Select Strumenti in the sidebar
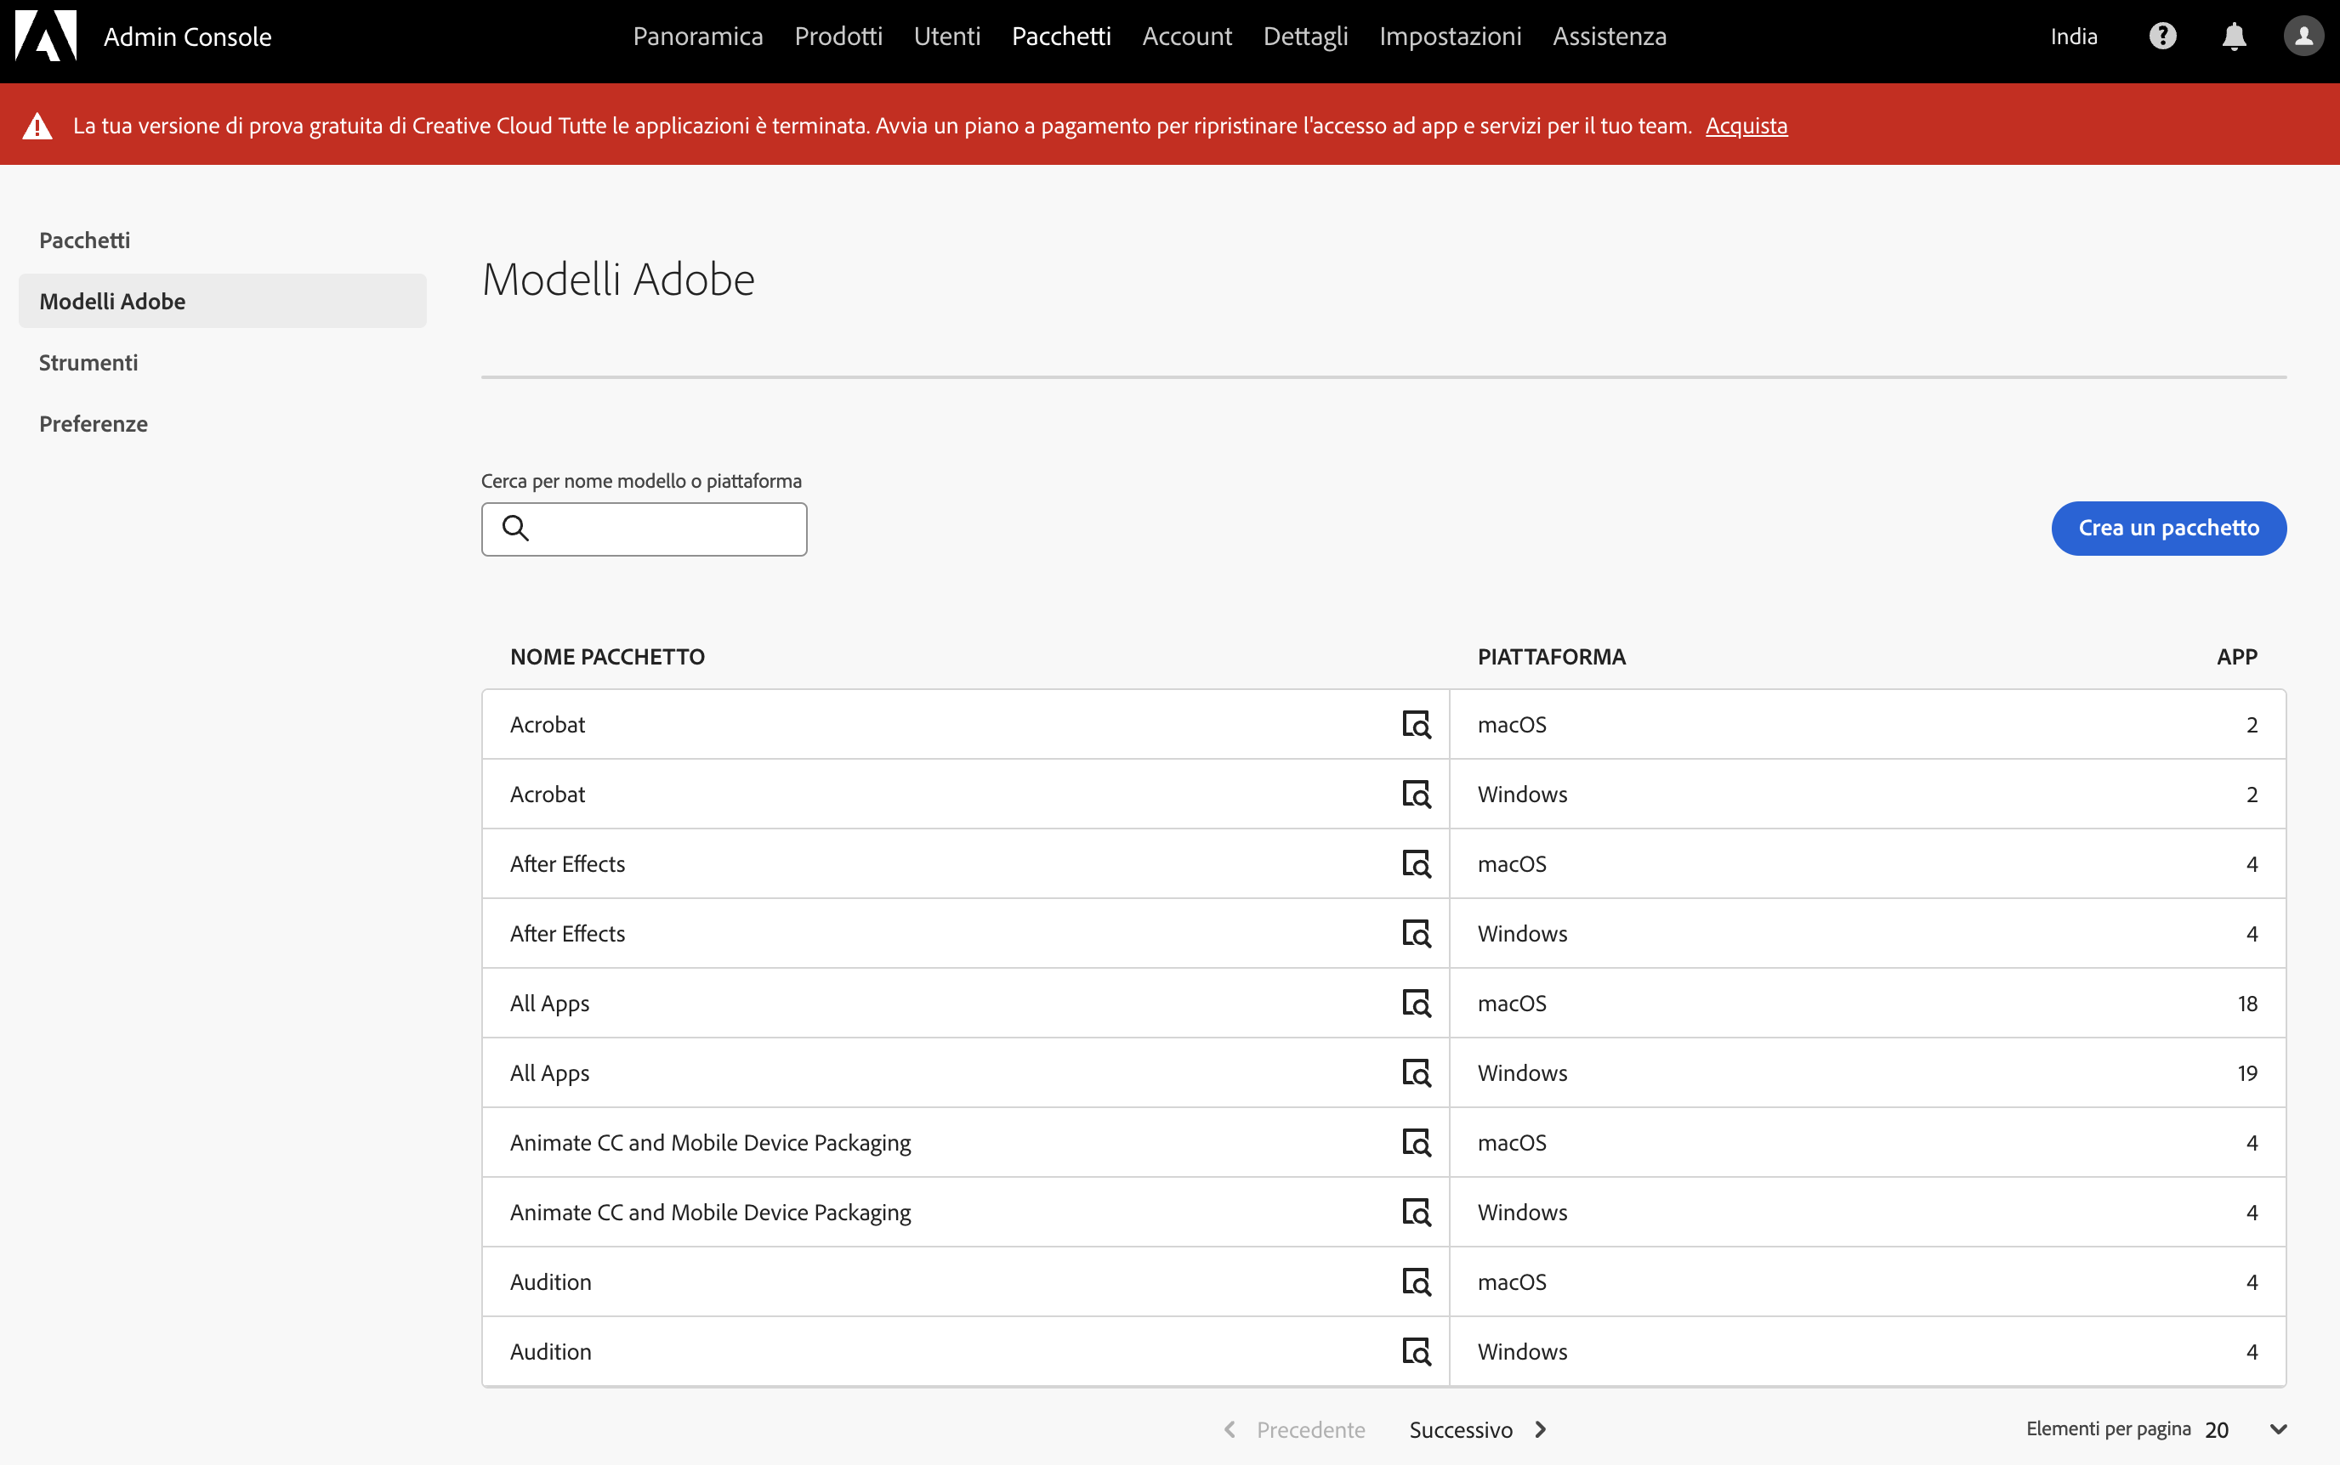2340x1465 pixels. [x=88, y=362]
